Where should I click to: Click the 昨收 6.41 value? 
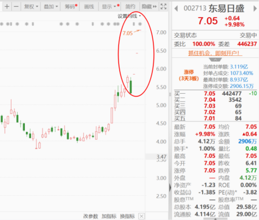(251, 163)
